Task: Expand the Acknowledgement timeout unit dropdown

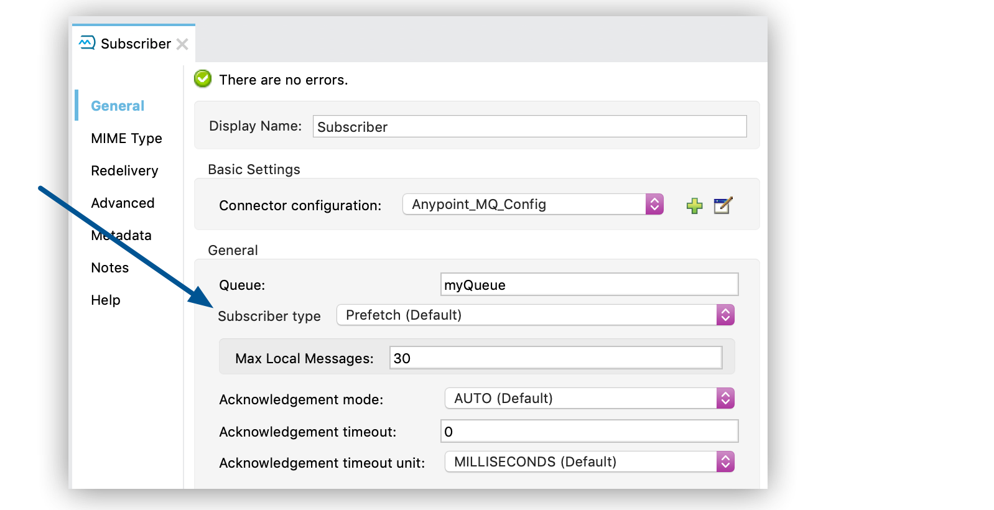Action: tap(589, 461)
